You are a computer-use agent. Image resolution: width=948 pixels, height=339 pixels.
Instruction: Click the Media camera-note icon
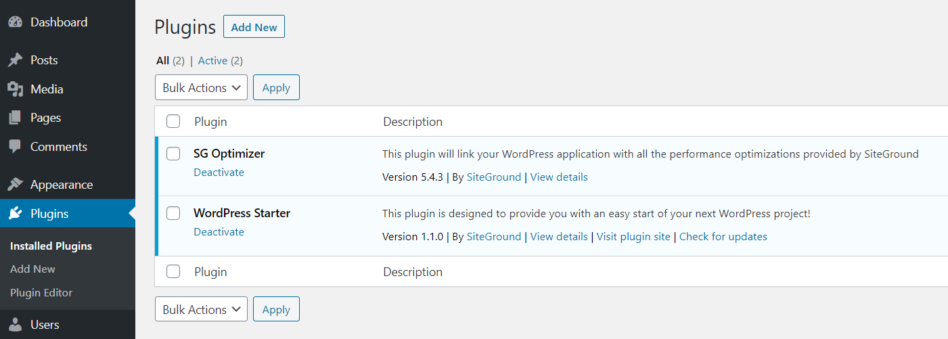tap(16, 89)
